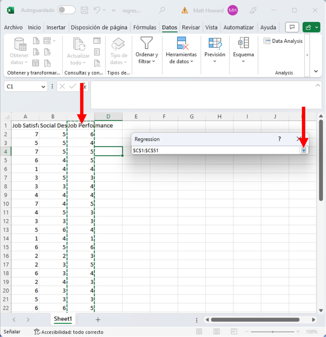Click the collapse dialog icon in Regression
326x337 pixels.
[x=304, y=150]
